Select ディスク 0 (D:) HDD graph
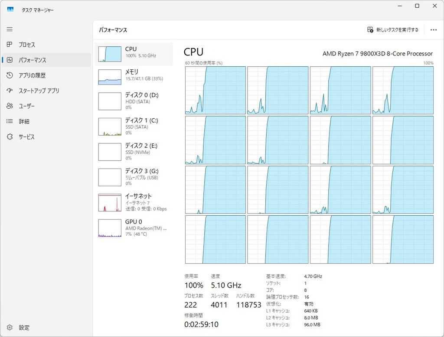The height and width of the screenshot is (337, 444). (x=134, y=101)
